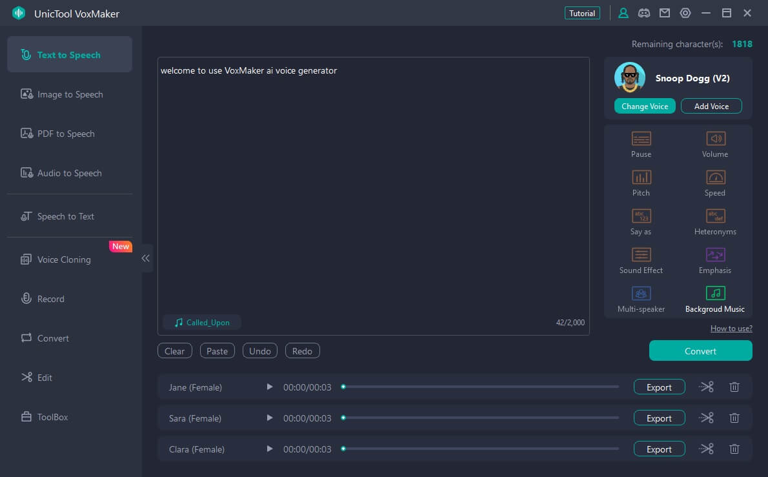Trim the Sara (Female) audio clip

tap(706, 418)
